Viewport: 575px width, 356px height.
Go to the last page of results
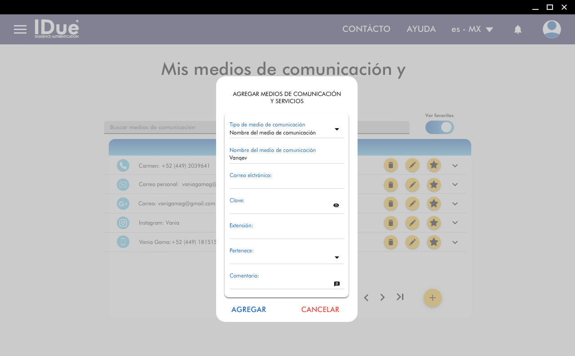click(x=400, y=297)
